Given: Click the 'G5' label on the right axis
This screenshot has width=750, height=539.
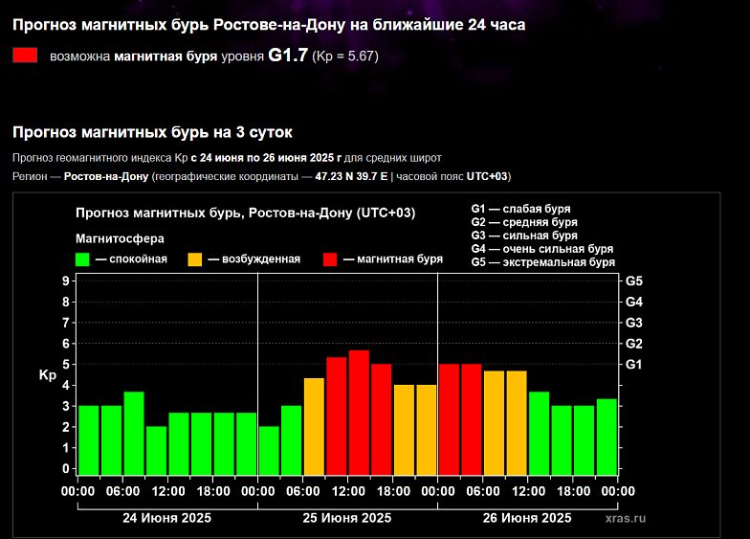Looking at the screenshot, I should pos(633,281).
